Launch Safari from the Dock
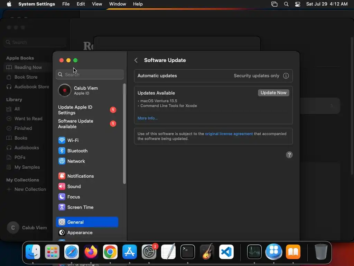This screenshot has width=354, height=266. tap(72, 252)
